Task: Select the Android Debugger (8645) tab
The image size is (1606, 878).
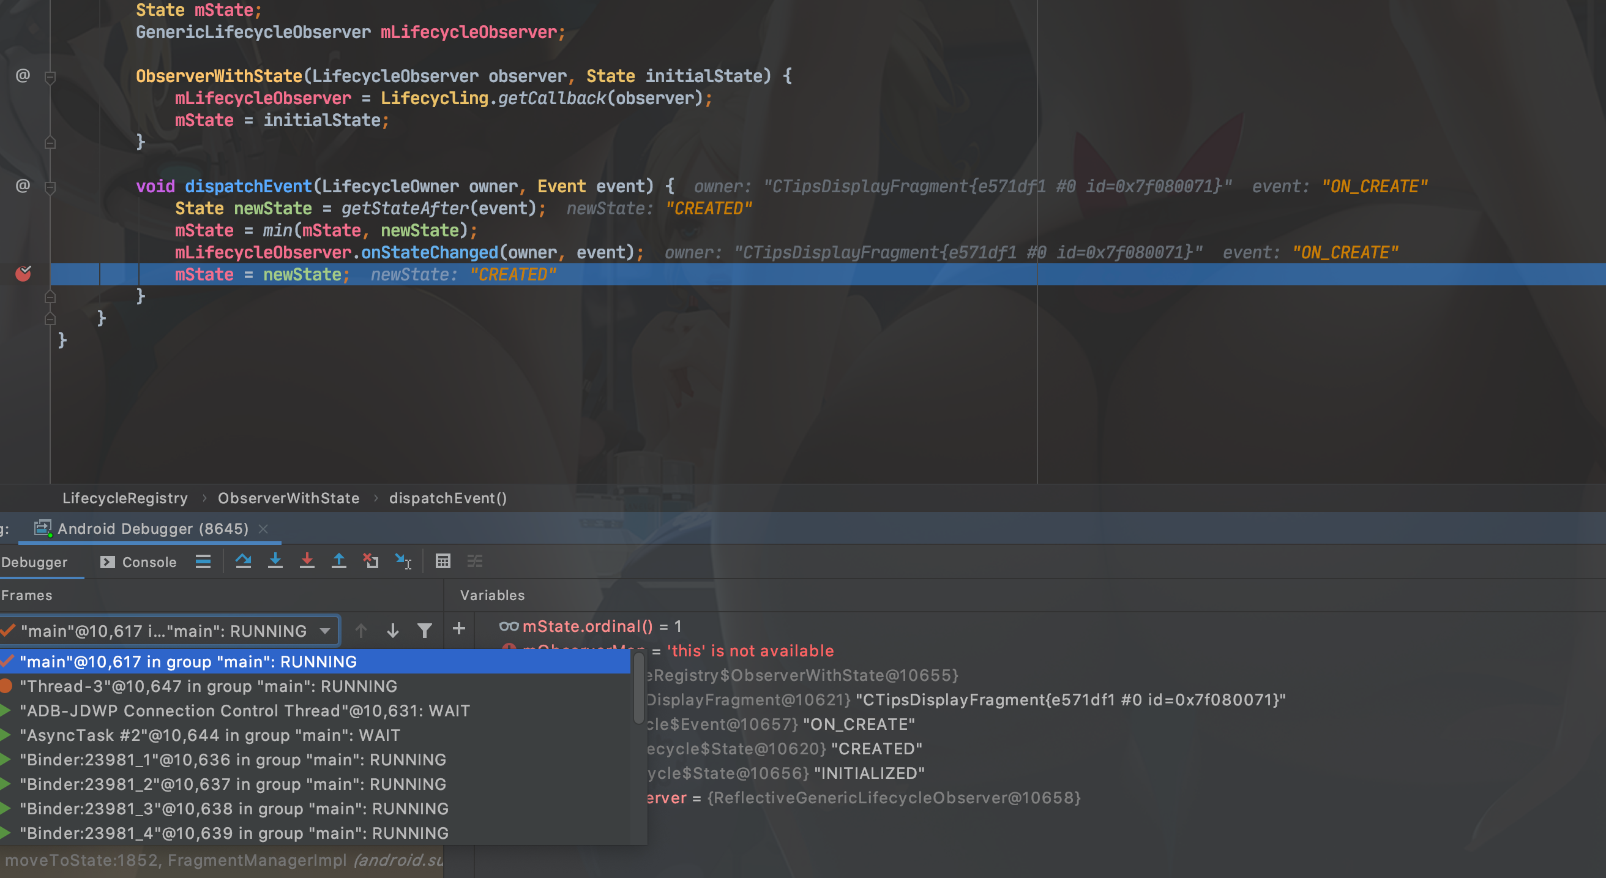Action: tap(152, 529)
